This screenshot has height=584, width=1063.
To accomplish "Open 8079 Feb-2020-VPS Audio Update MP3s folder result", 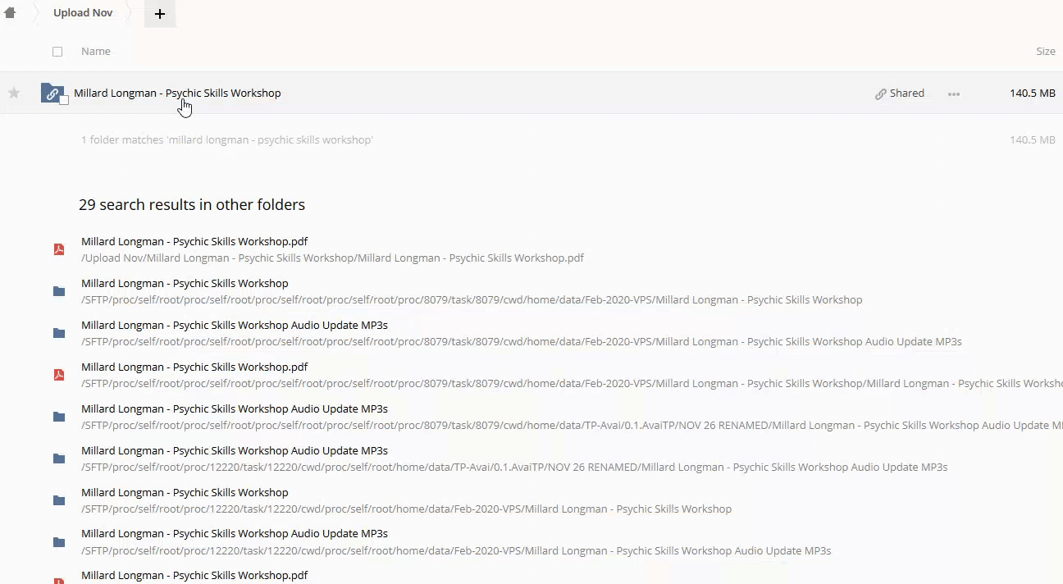I will coord(234,325).
